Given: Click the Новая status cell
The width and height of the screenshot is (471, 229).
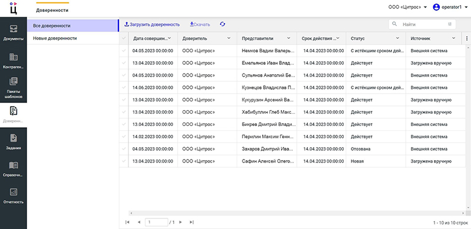Looking at the screenshot, I should click(376, 161).
